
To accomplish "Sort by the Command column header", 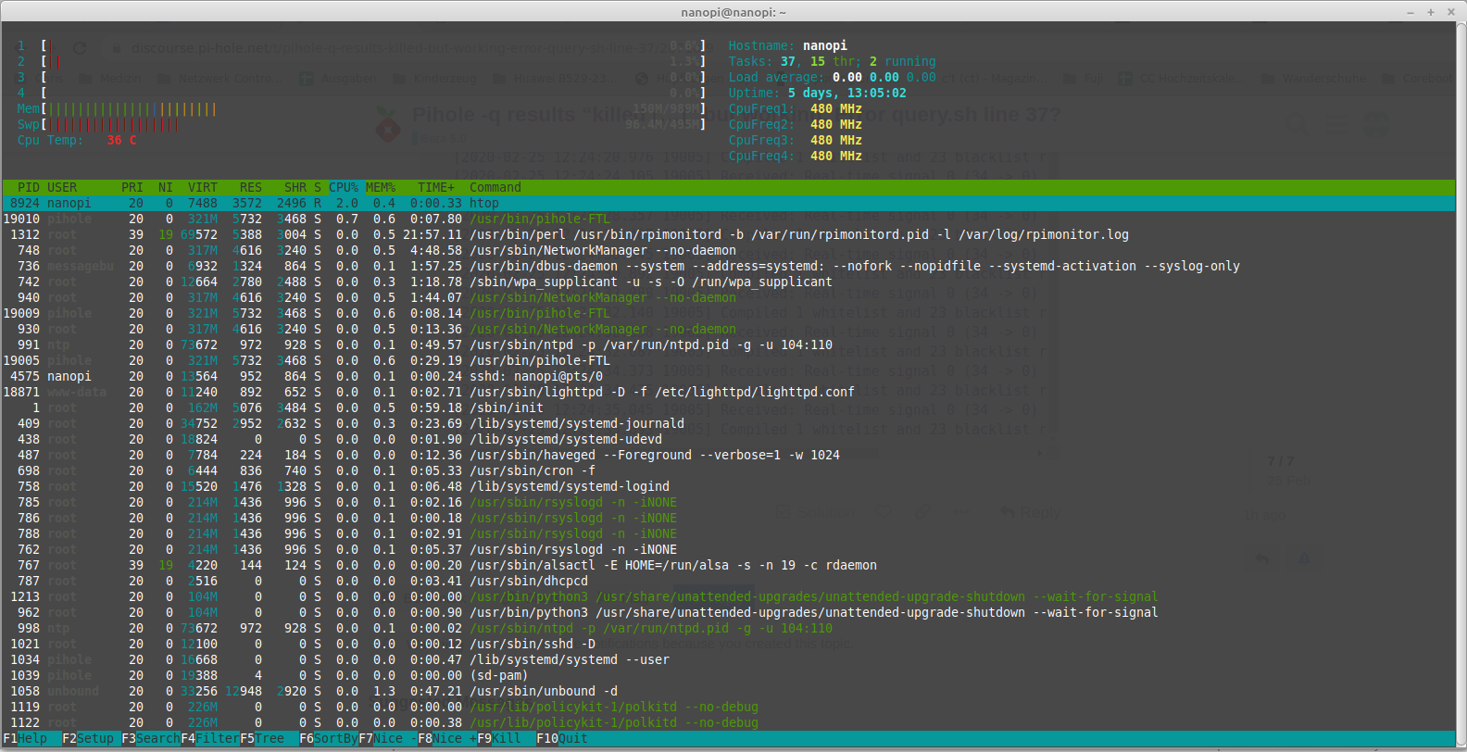I will click(495, 187).
